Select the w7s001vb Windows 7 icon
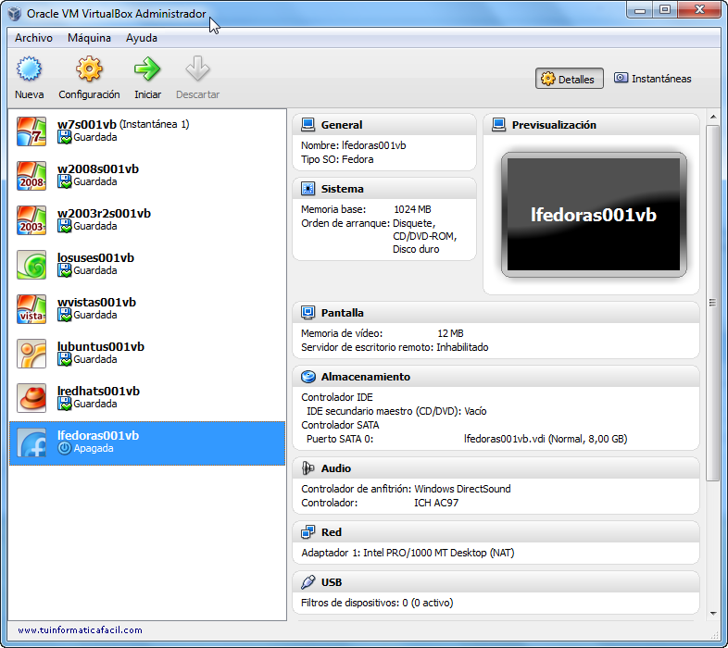The image size is (728, 648). point(31,131)
